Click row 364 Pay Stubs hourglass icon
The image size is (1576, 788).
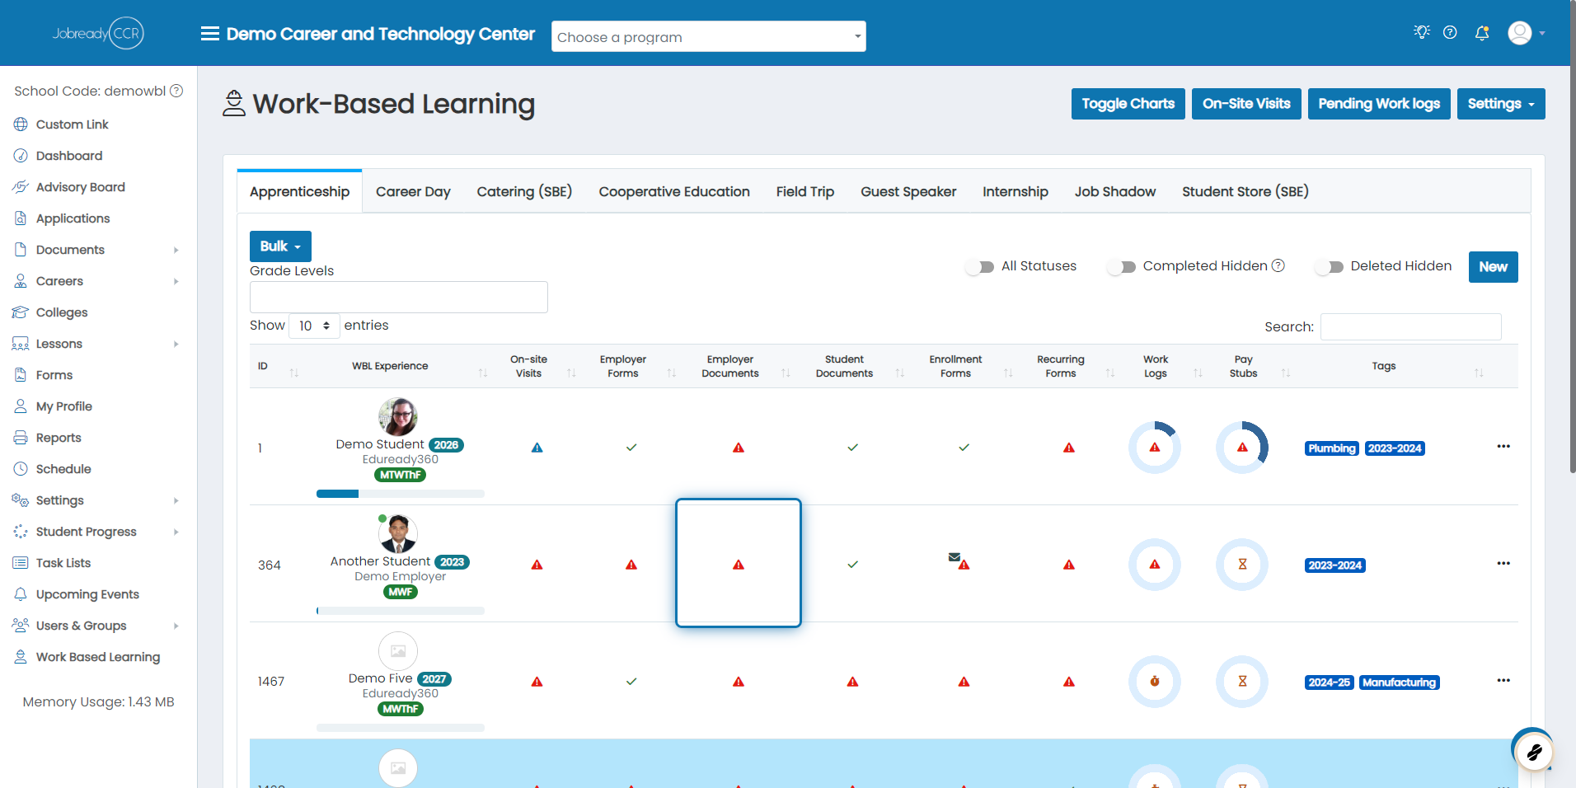1242,565
